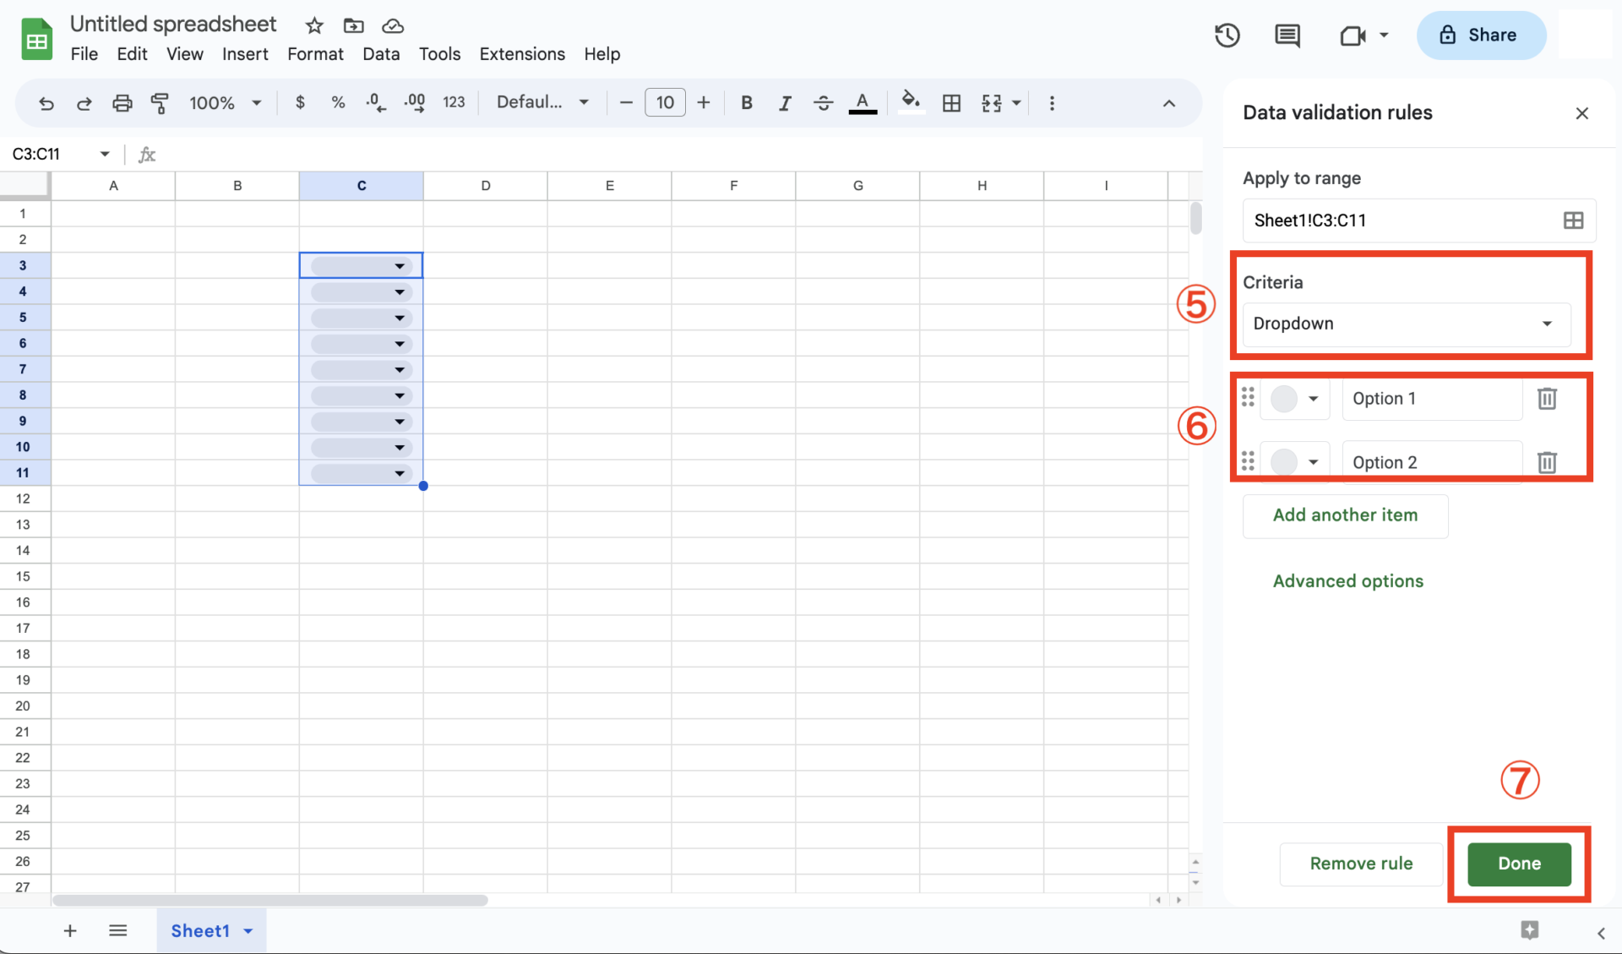This screenshot has width=1622, height=954.
Task: Click the Option 1 text field
Action: [1431, 399]
